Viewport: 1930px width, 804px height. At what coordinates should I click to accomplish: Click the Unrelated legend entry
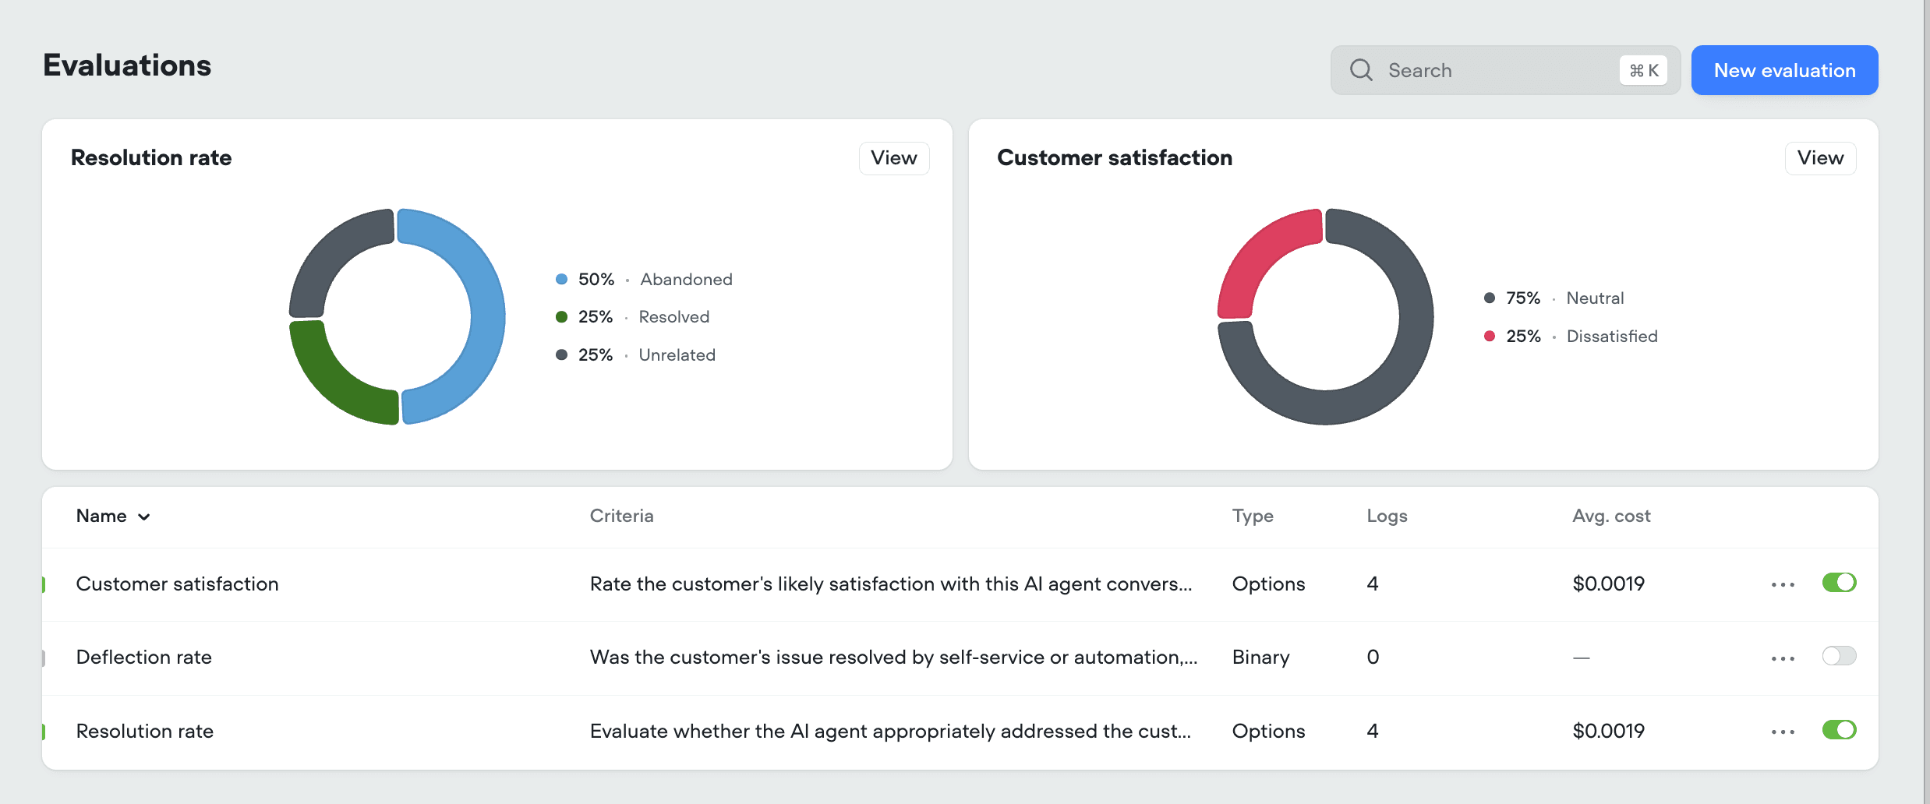(x=635, y=355)
